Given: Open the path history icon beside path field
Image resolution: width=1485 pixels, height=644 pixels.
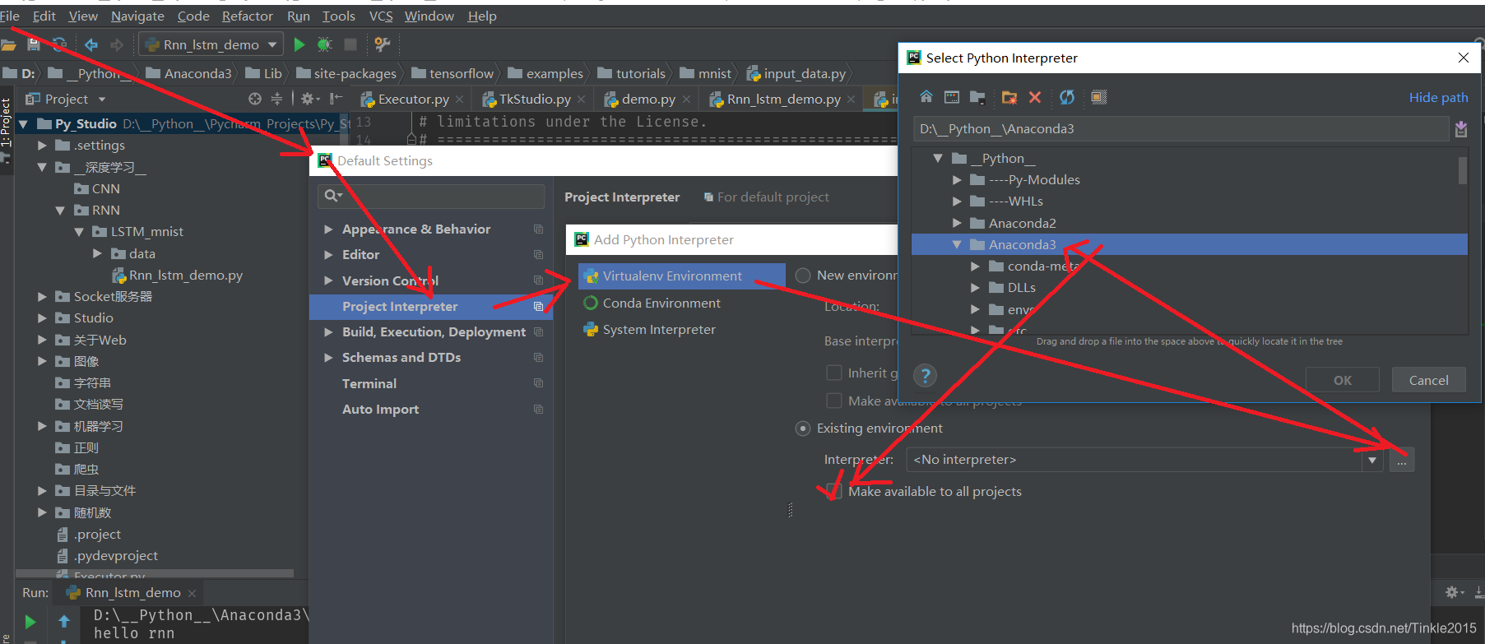Looking at the screenshot, I should [1461, 129].
